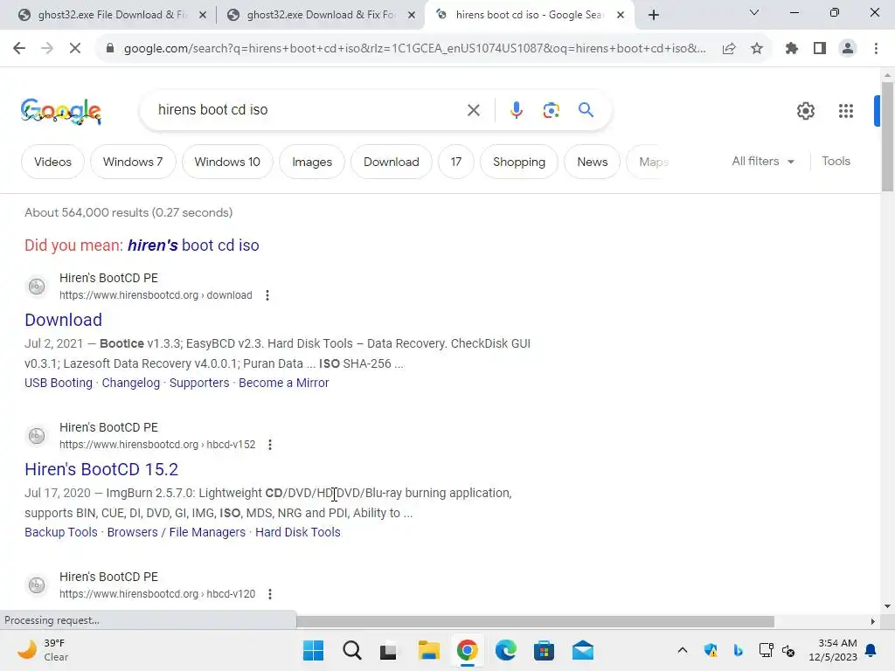Screen dimensions: 895x671
Task: Go to Google home via the logo
Action: point(61,111)
